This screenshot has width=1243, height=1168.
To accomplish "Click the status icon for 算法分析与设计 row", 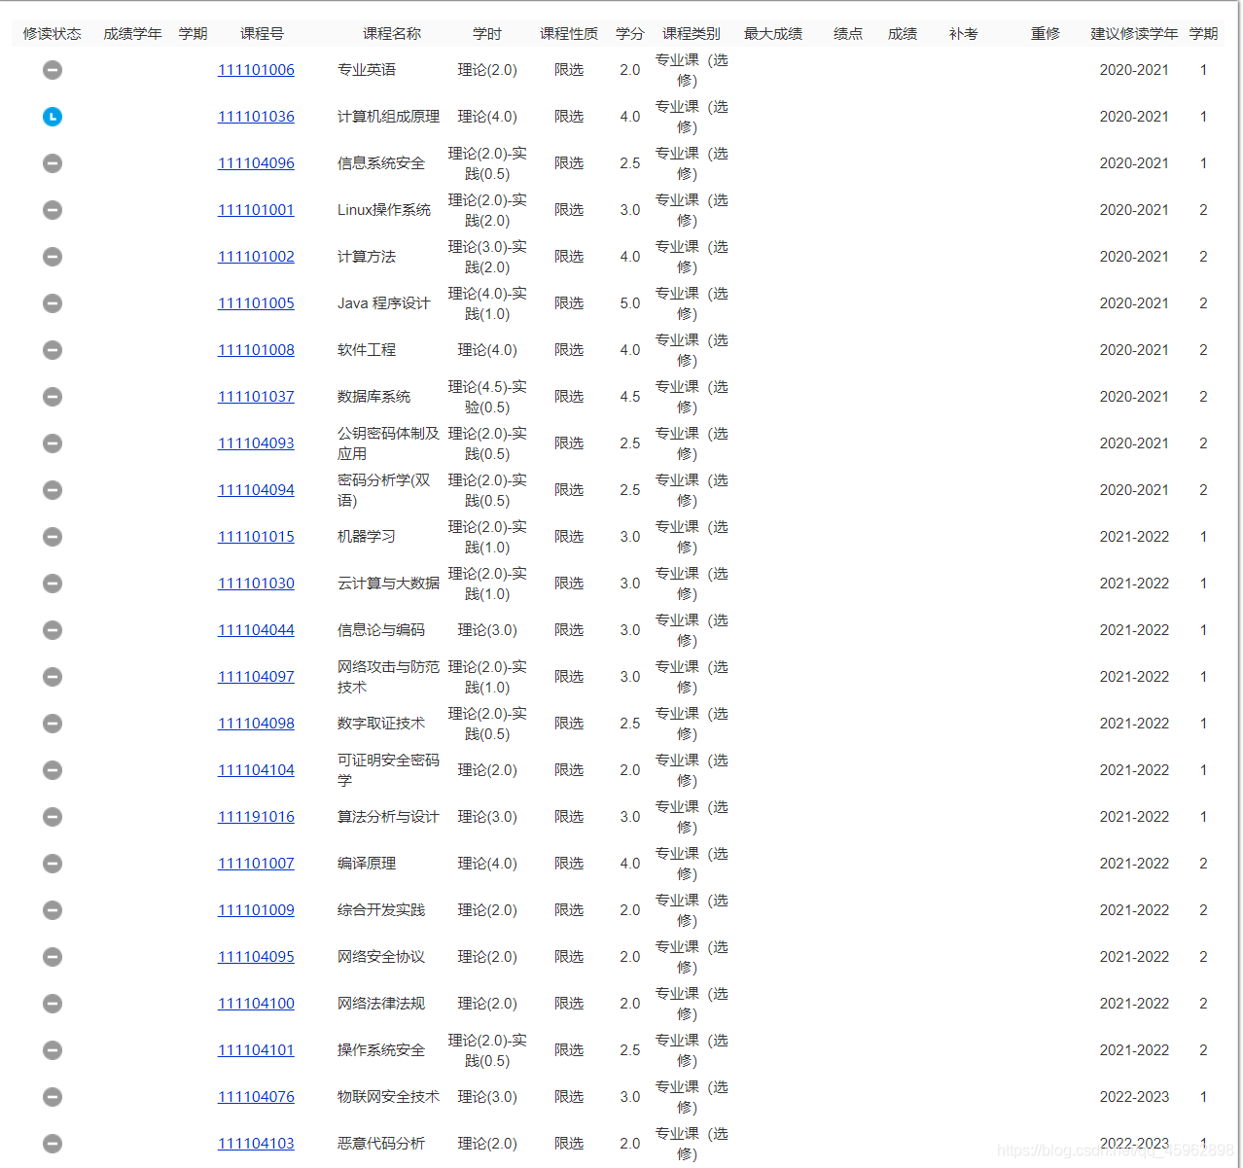I will [53, 817].
